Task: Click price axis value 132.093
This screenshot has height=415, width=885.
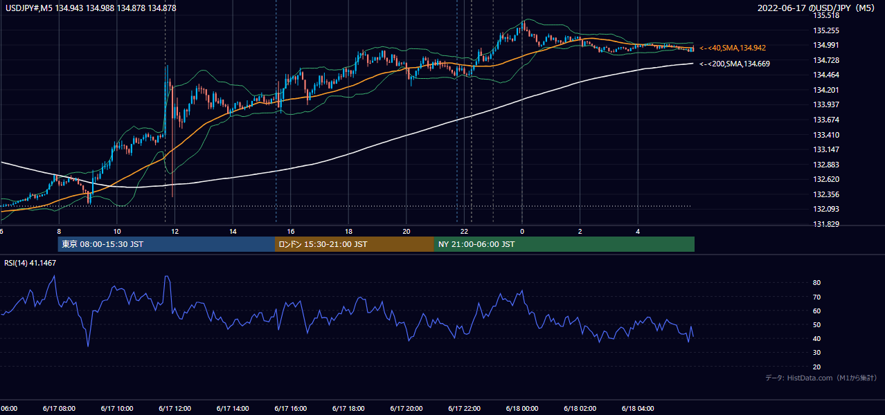Action: pyautogui.click(x=827, y=209)
